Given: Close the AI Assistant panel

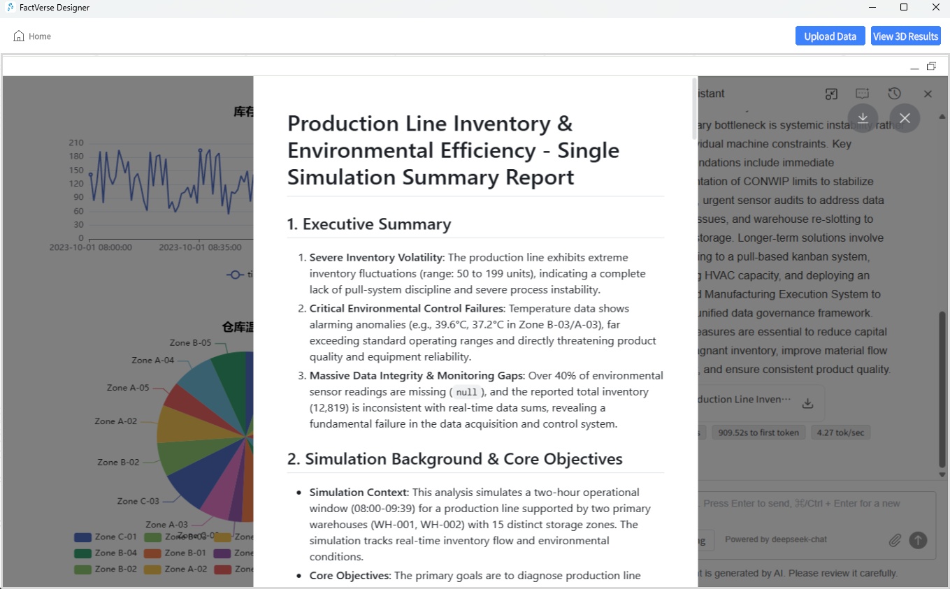Looking at the screenshot, I should (x=928, y=93).
